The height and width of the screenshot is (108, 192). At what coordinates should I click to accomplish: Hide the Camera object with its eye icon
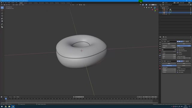tap(190, 10)
